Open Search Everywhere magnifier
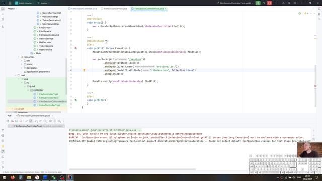The image size is (322, 181). [289, 3]
